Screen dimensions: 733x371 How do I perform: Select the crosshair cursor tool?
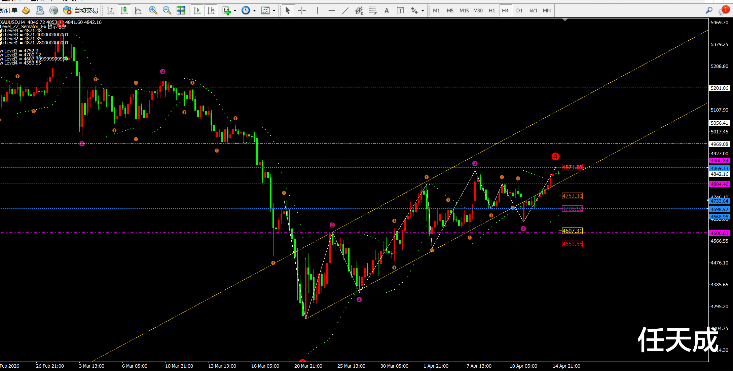(x=302, y=10)
